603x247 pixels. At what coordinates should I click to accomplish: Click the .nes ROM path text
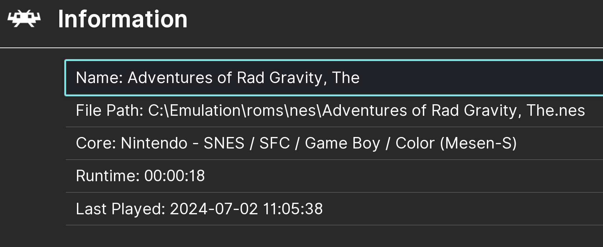pos(367,110)
